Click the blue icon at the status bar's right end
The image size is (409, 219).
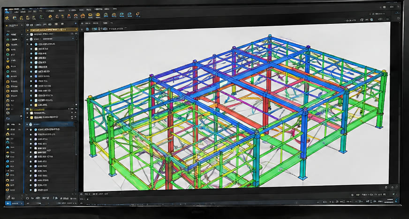[396, 201]
